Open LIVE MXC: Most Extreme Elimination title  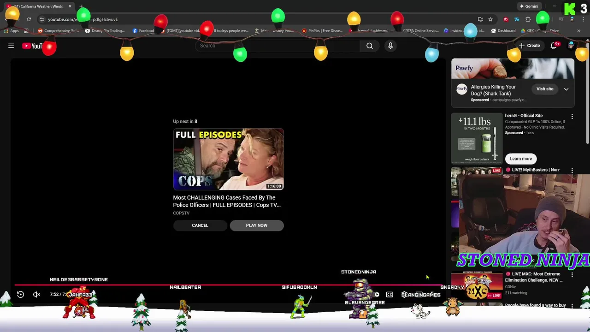tap(533, 277)
